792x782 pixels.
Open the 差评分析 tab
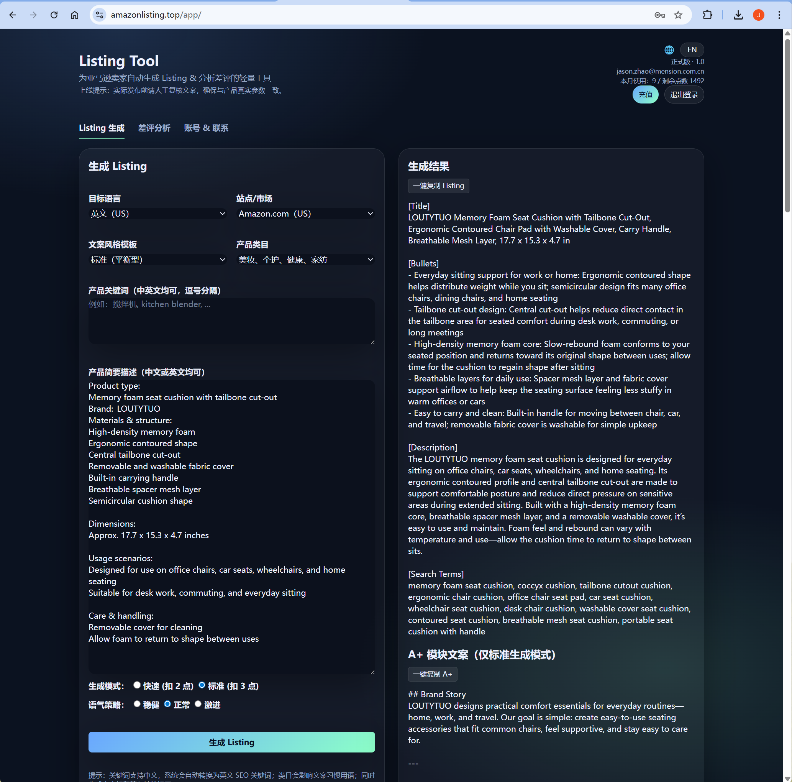pyautogui.click(x=154, y=128)
